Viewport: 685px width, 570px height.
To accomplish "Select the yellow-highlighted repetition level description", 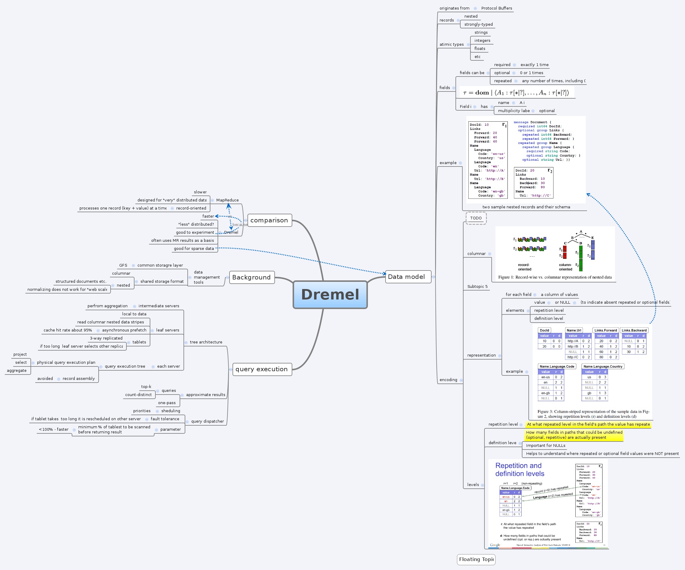I will 588,424.
